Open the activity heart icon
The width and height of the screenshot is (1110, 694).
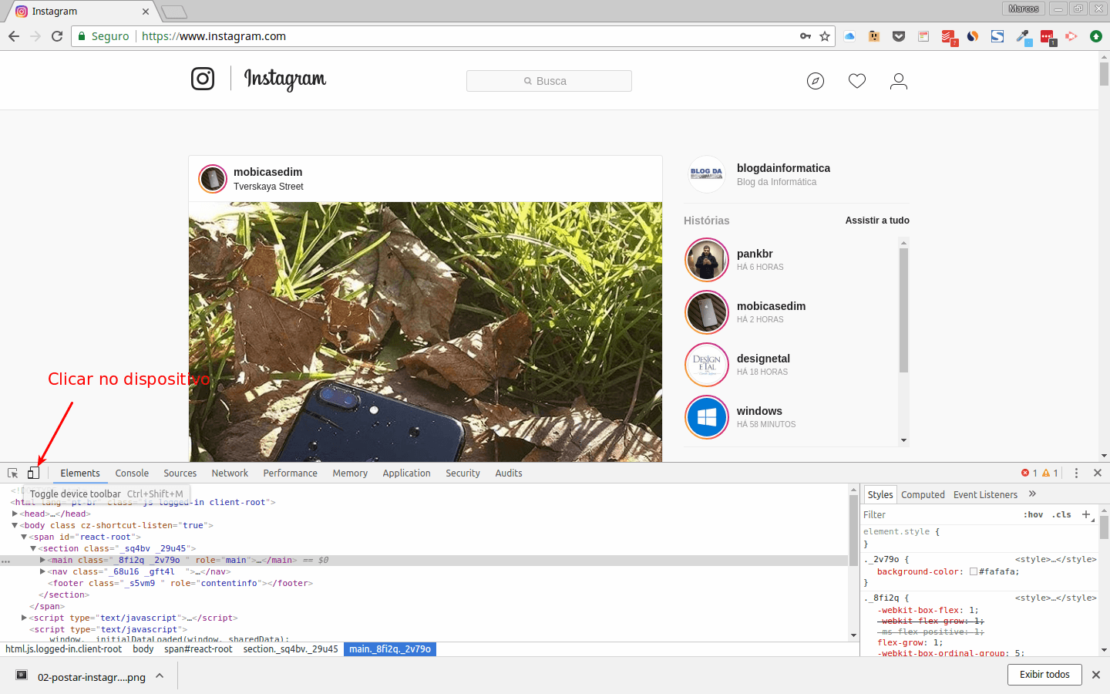pyautogui.click(x=857, y=81)
